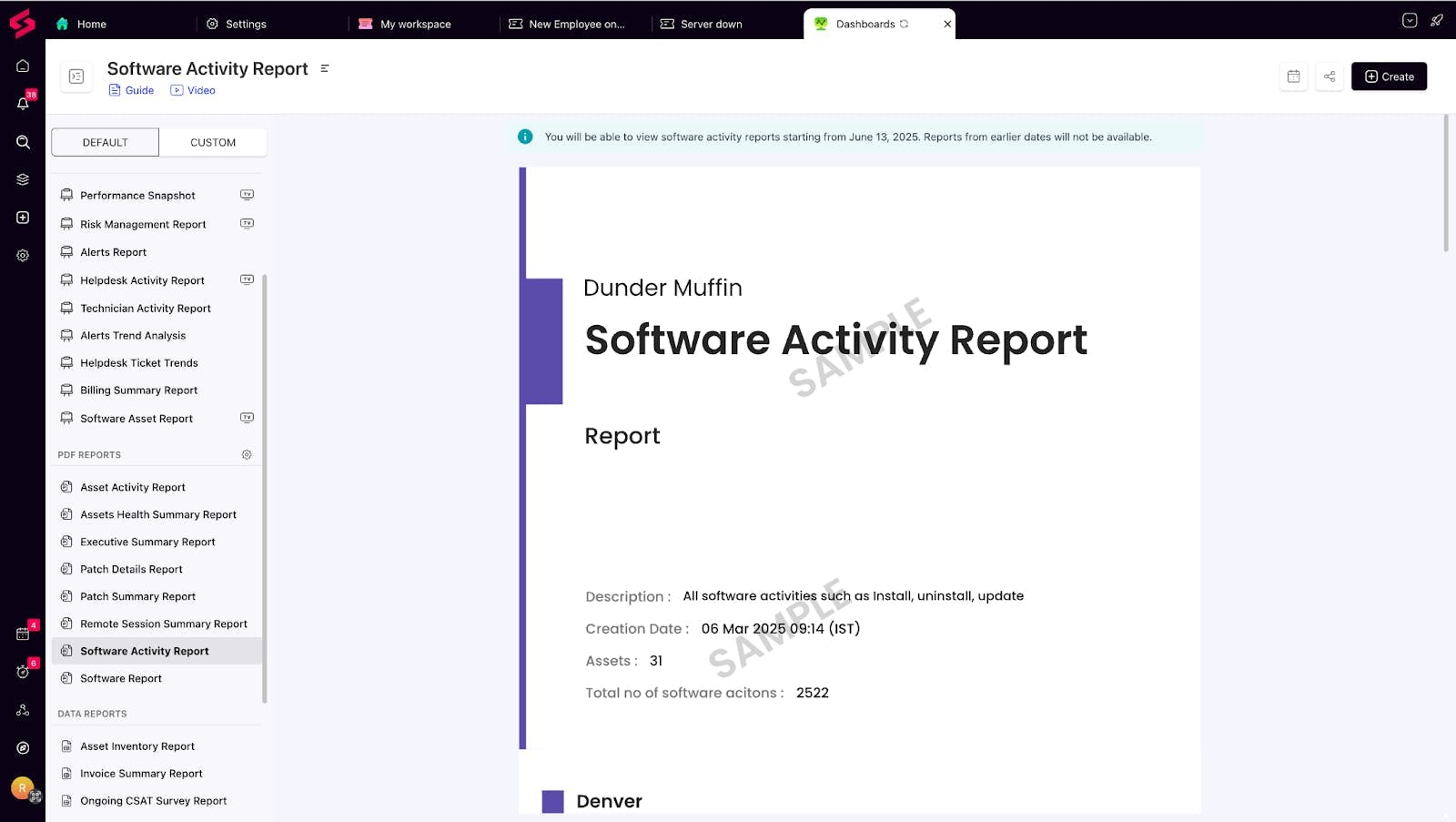Select the CUSTOM reports tab

pos(213,142)
